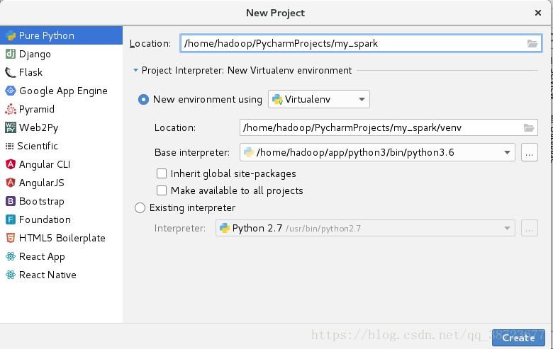
Task: Select the Pure Python project type icon
Action: click(x=11, y=35)
